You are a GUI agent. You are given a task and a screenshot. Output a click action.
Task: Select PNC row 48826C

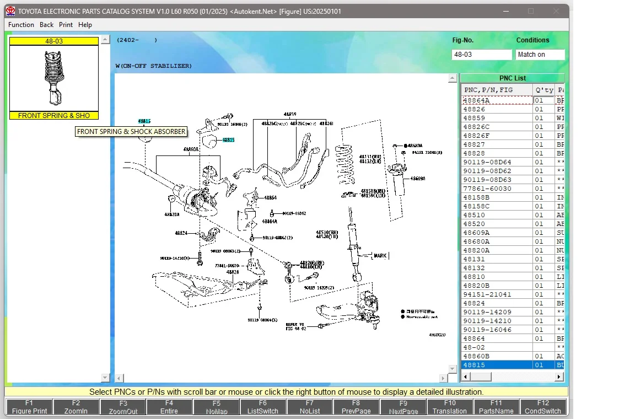click(512, 127)
